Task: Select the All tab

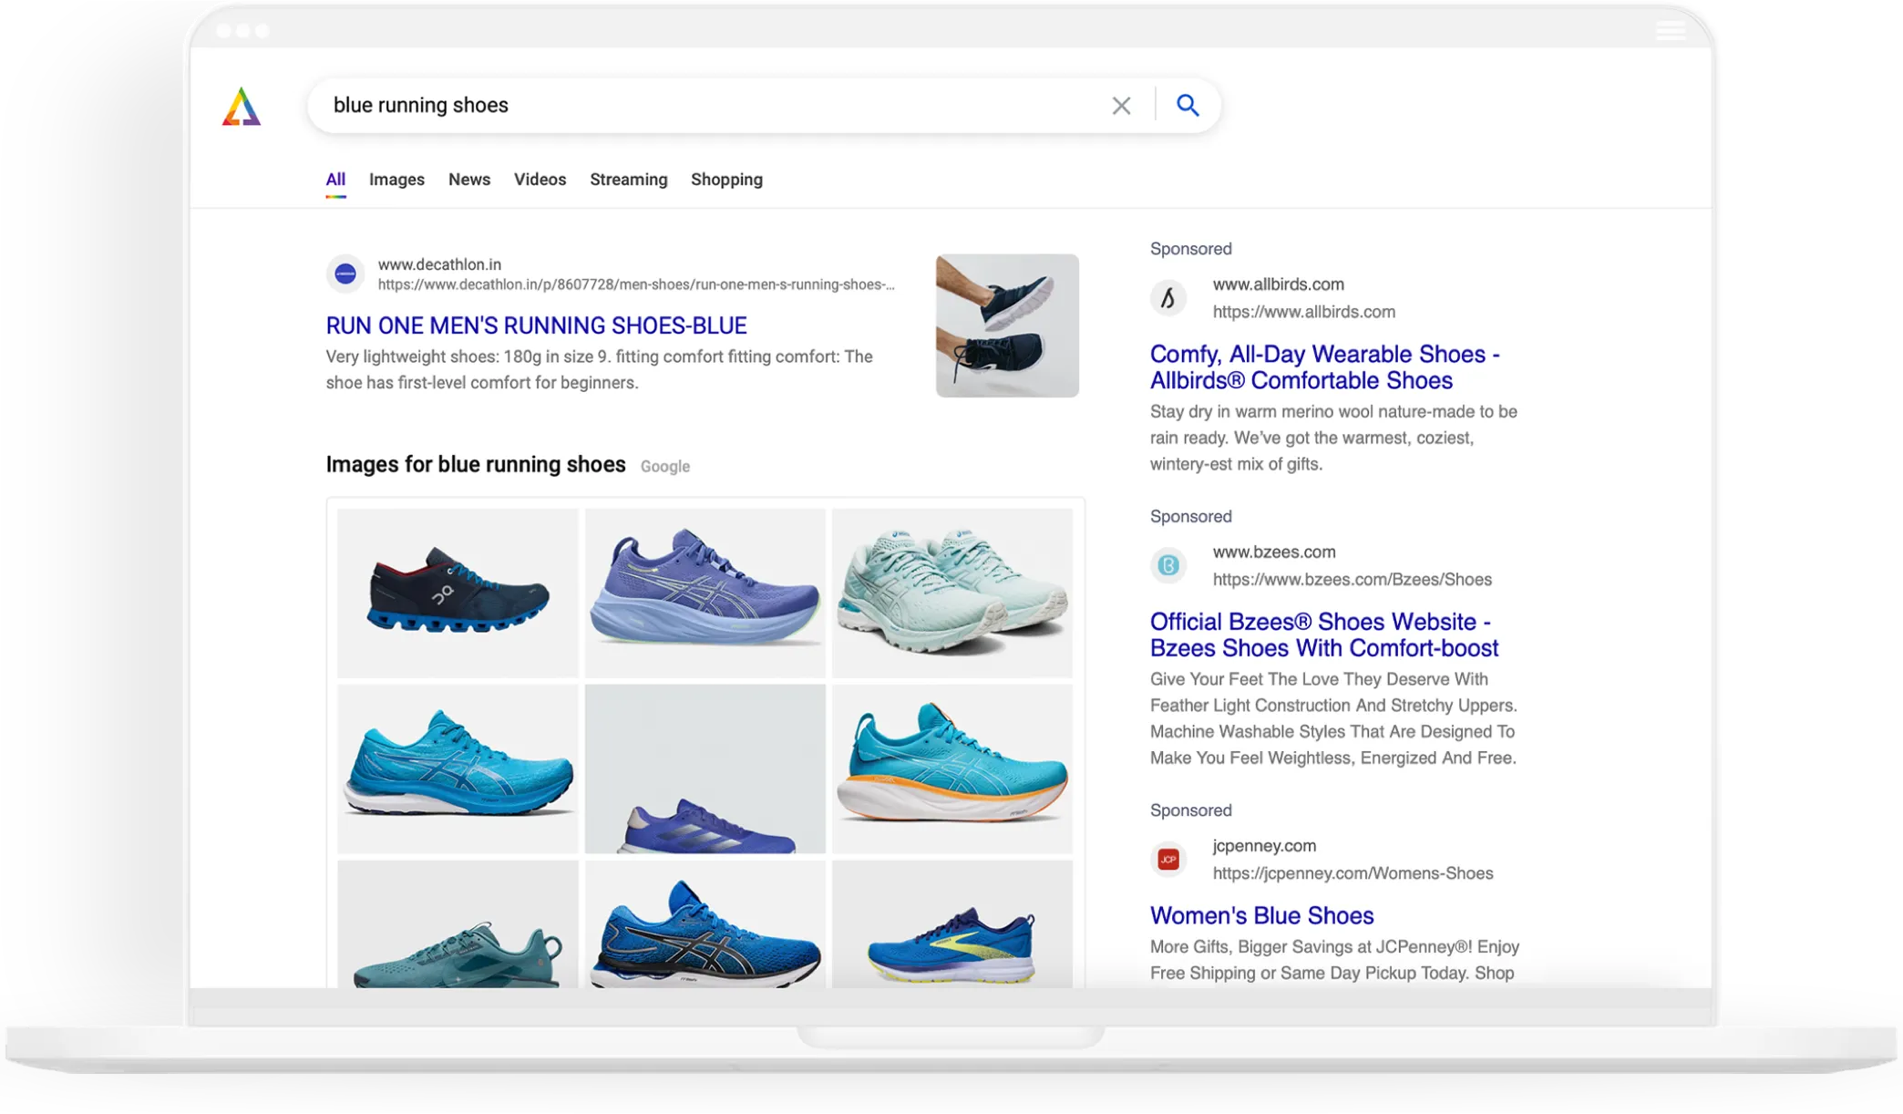Action: (335, 180)
